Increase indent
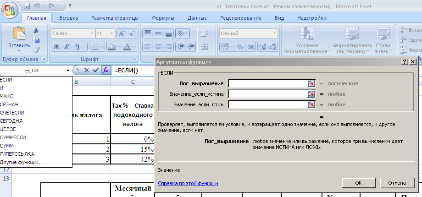 coord(191,46)
